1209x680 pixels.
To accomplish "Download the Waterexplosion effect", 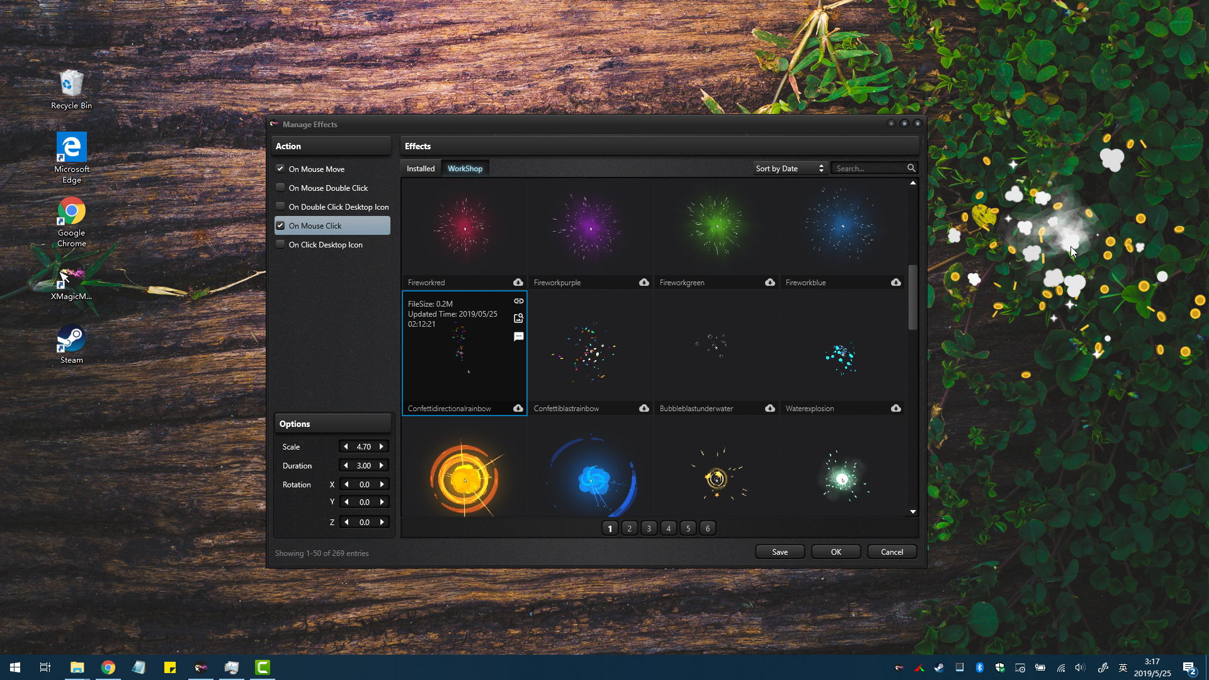I will 896,408.
